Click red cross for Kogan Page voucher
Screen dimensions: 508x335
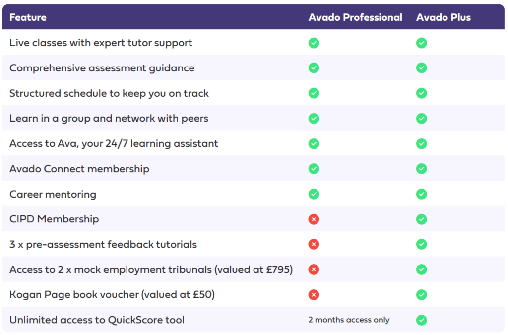pyautogui.click(x=314, y=295)
